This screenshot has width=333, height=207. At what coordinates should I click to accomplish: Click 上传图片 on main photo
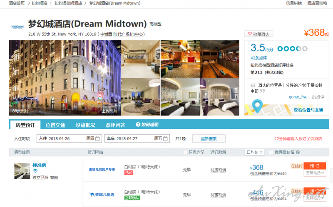click(x=109, y=111)
